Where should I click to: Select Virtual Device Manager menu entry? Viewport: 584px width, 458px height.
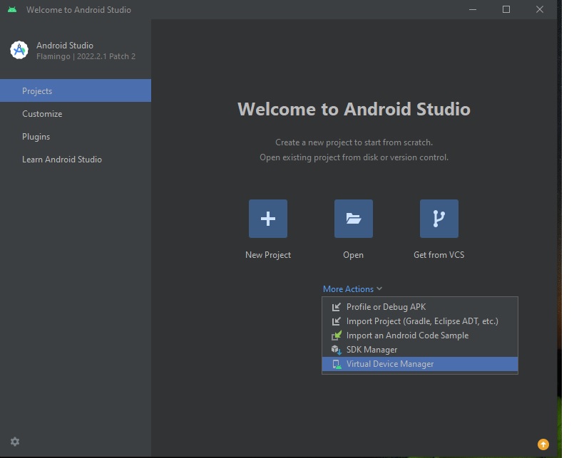tap(389, 364)
